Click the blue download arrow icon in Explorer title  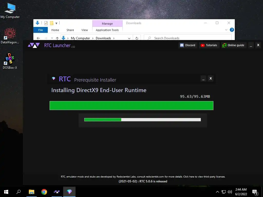click(37, 23)
